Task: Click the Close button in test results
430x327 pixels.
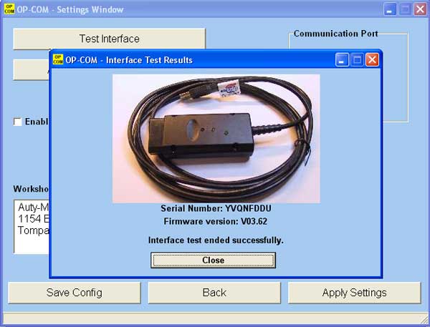Action: coord(213,260)
